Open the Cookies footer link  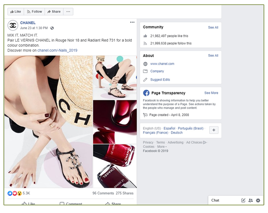(x=149, y=147)
